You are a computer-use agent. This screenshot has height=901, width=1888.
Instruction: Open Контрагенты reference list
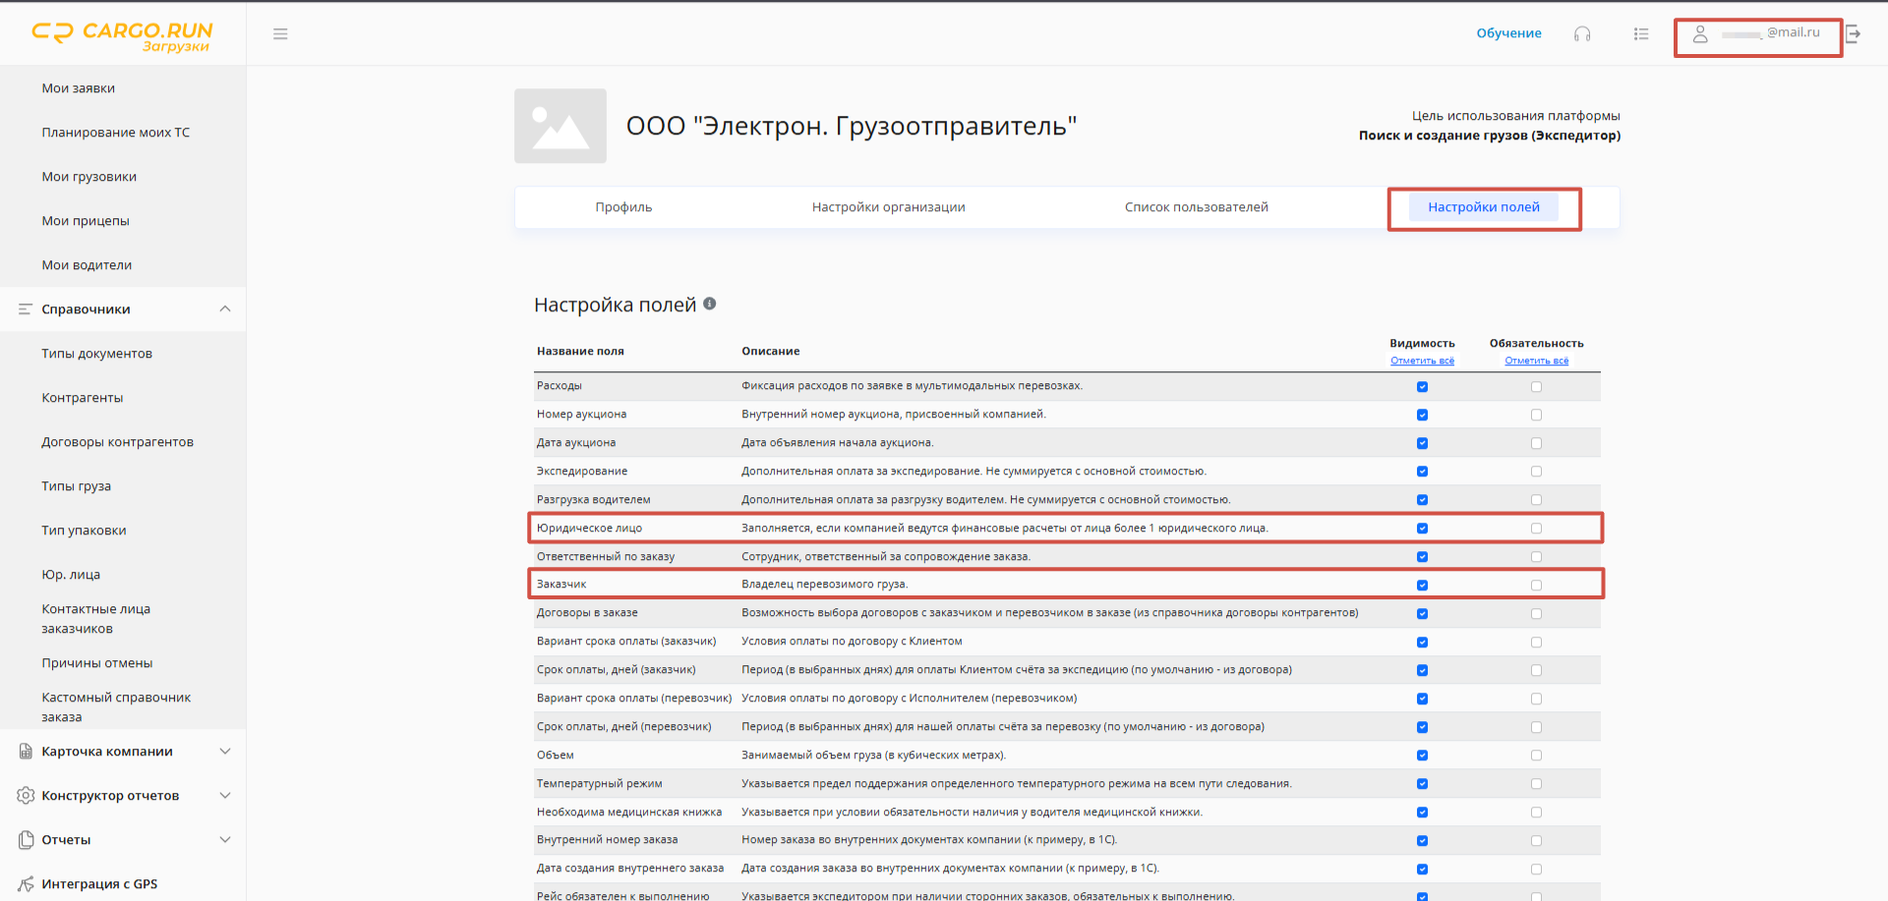point(83,398)
